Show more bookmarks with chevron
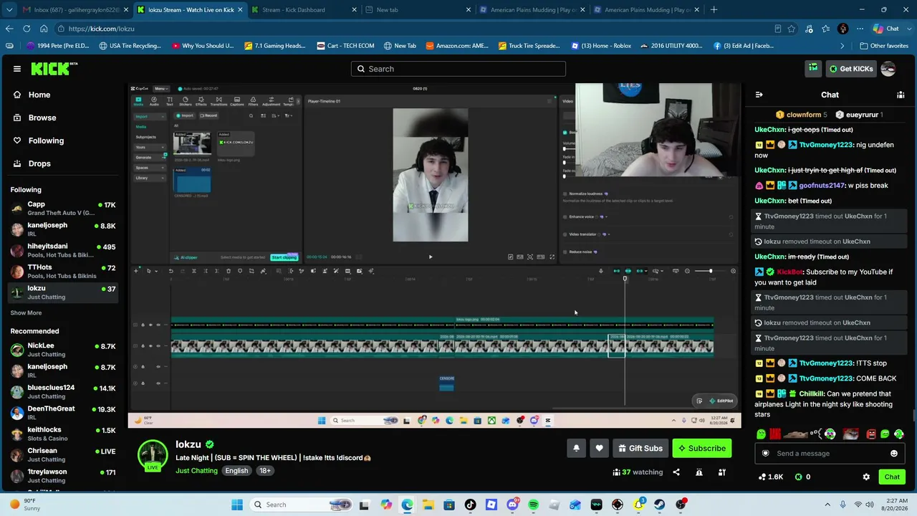 (842, 46)
